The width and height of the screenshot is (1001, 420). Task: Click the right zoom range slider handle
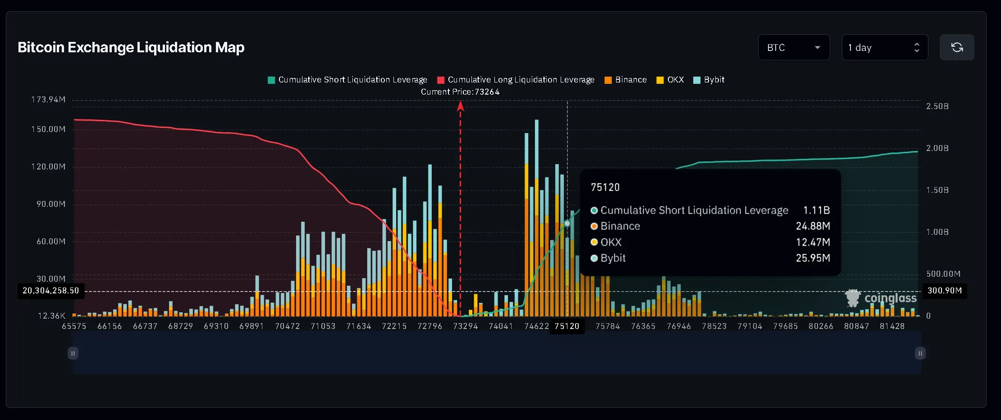click(x=920, y=353)
